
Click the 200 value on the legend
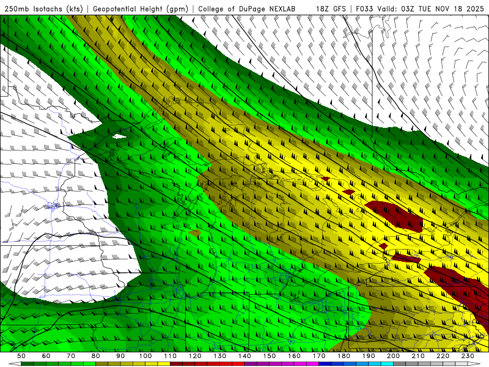click(393, 356)
